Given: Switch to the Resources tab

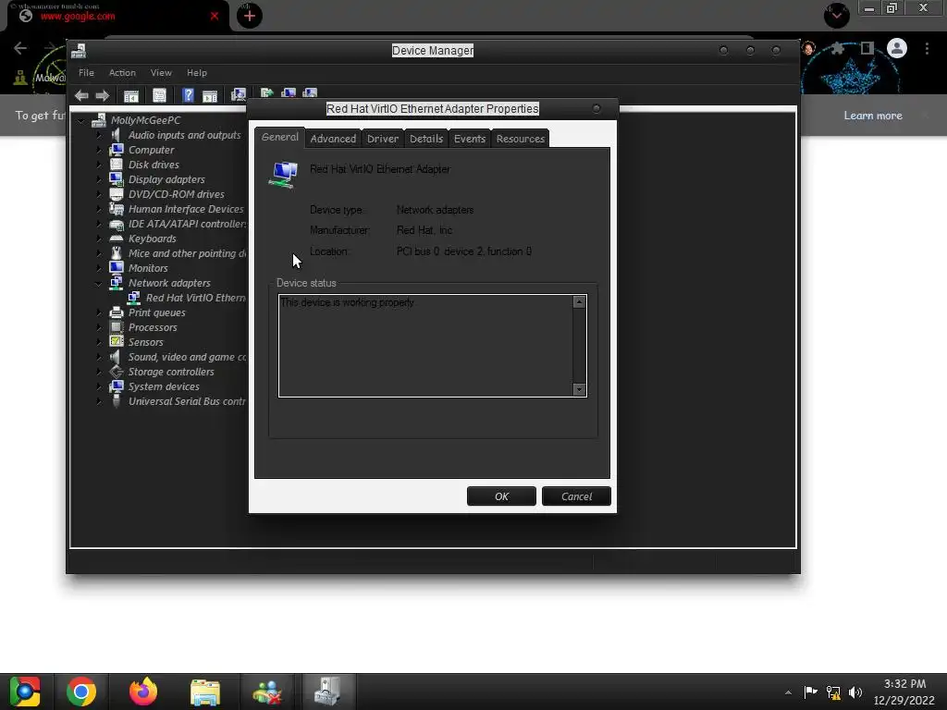Looking at the screenshot, I should click(521, 139).
